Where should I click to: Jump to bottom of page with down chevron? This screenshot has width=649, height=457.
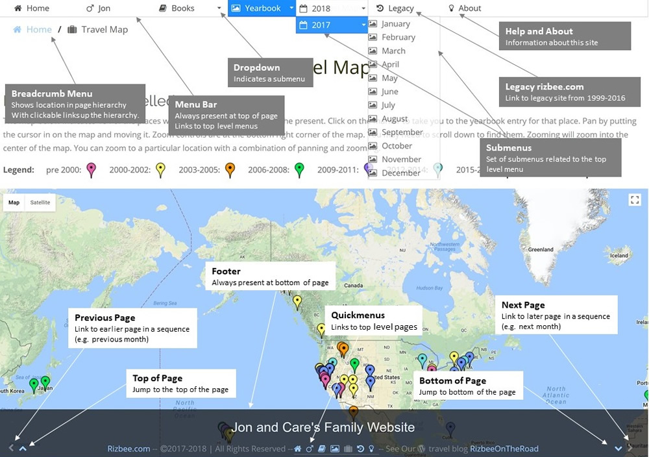[618, 449]
